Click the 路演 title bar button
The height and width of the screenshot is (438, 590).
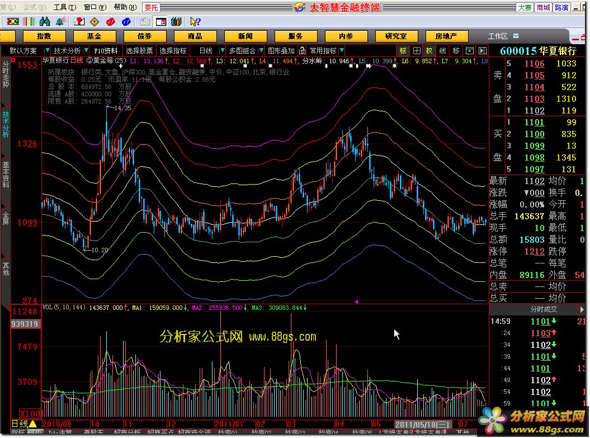click(x=561, y=7)
